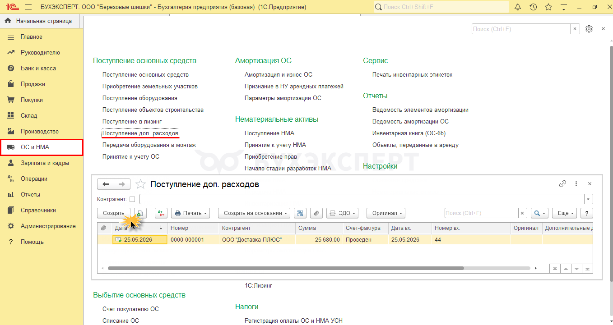
Task: Toggle the Контрагент filter checkbox
Action: coord(132,199)
